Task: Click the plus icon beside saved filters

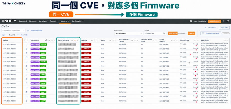Action: coord(28,31)
